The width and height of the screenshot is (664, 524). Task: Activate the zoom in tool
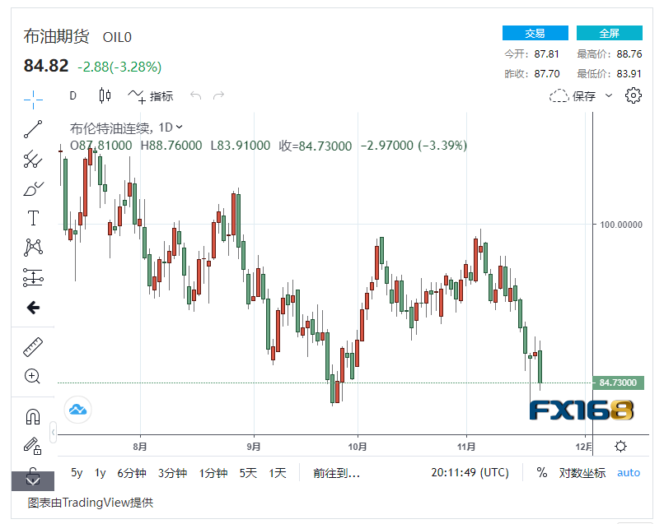point(33,376)
